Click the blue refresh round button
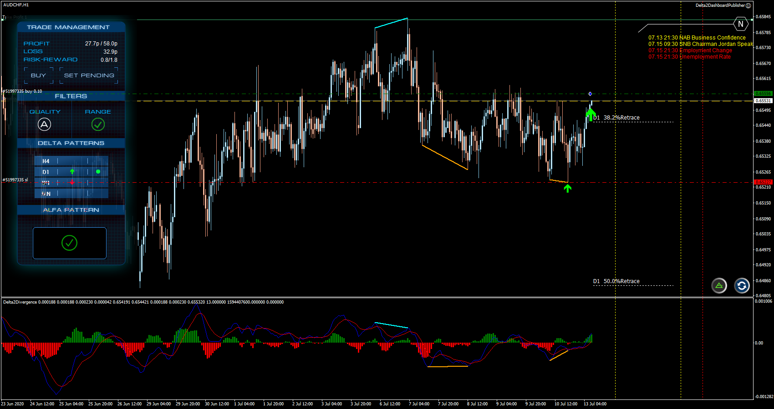This screenshot has height=409, width=774. (x=742, y=286)
